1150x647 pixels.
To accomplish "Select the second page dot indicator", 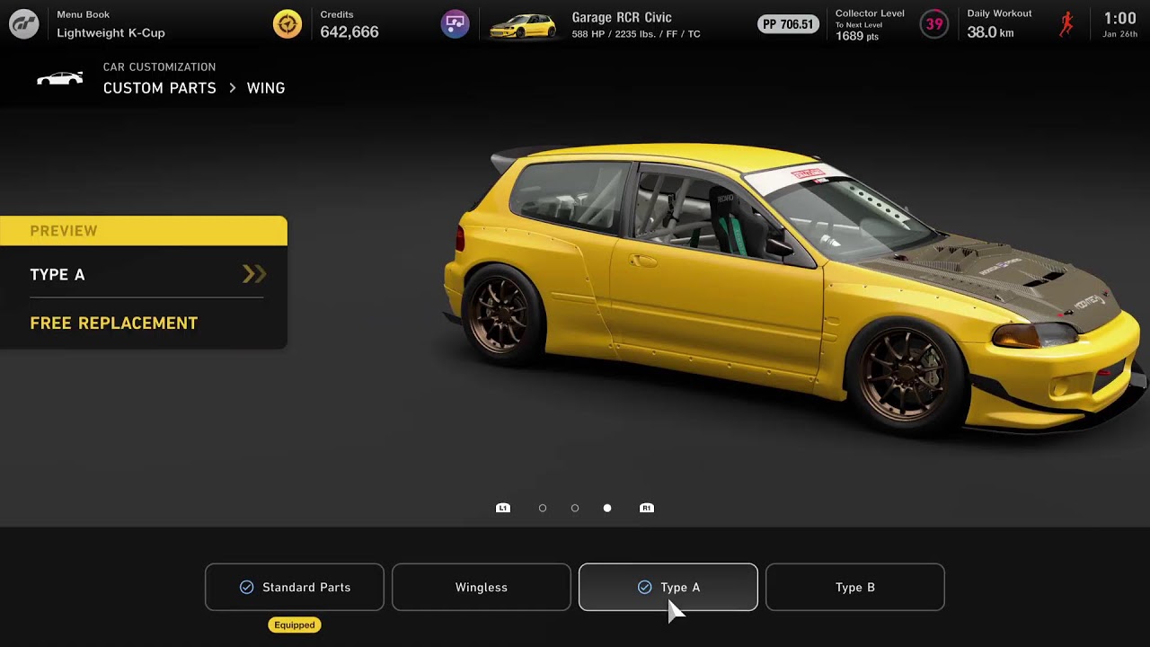I will [575, 509].
